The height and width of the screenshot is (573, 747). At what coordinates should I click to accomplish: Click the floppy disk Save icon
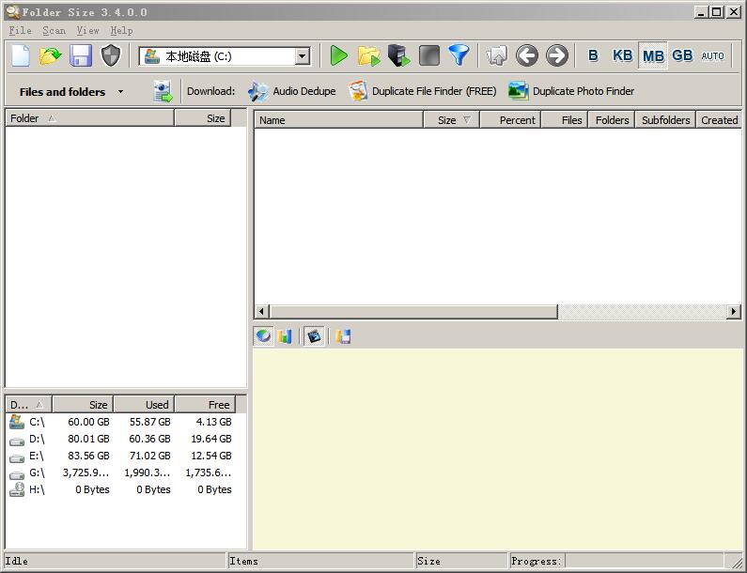click(81, 55)
